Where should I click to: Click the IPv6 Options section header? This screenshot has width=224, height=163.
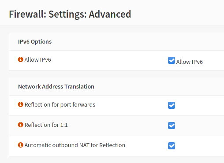[x=35, y=42]
